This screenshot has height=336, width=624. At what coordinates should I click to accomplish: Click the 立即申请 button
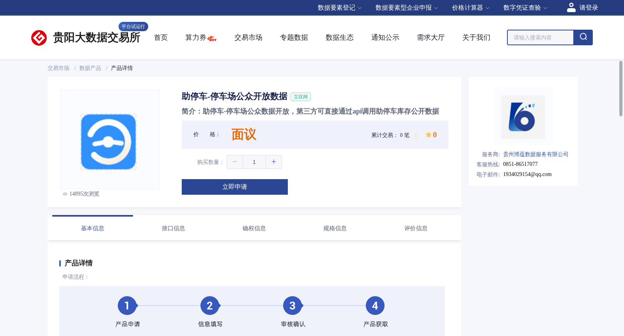click(235, 187)
